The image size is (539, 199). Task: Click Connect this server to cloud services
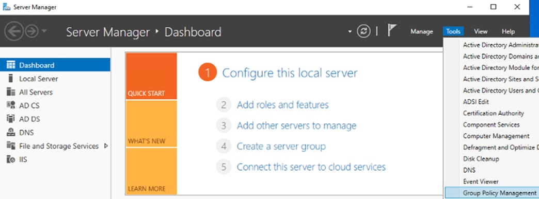click(x=311, y=167)
